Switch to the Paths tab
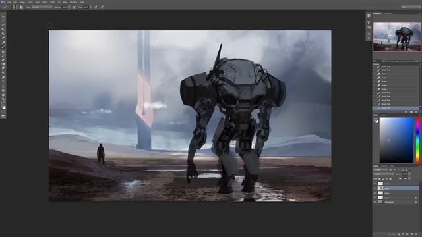The image size is (422, 237). click(x=392, y=166)
